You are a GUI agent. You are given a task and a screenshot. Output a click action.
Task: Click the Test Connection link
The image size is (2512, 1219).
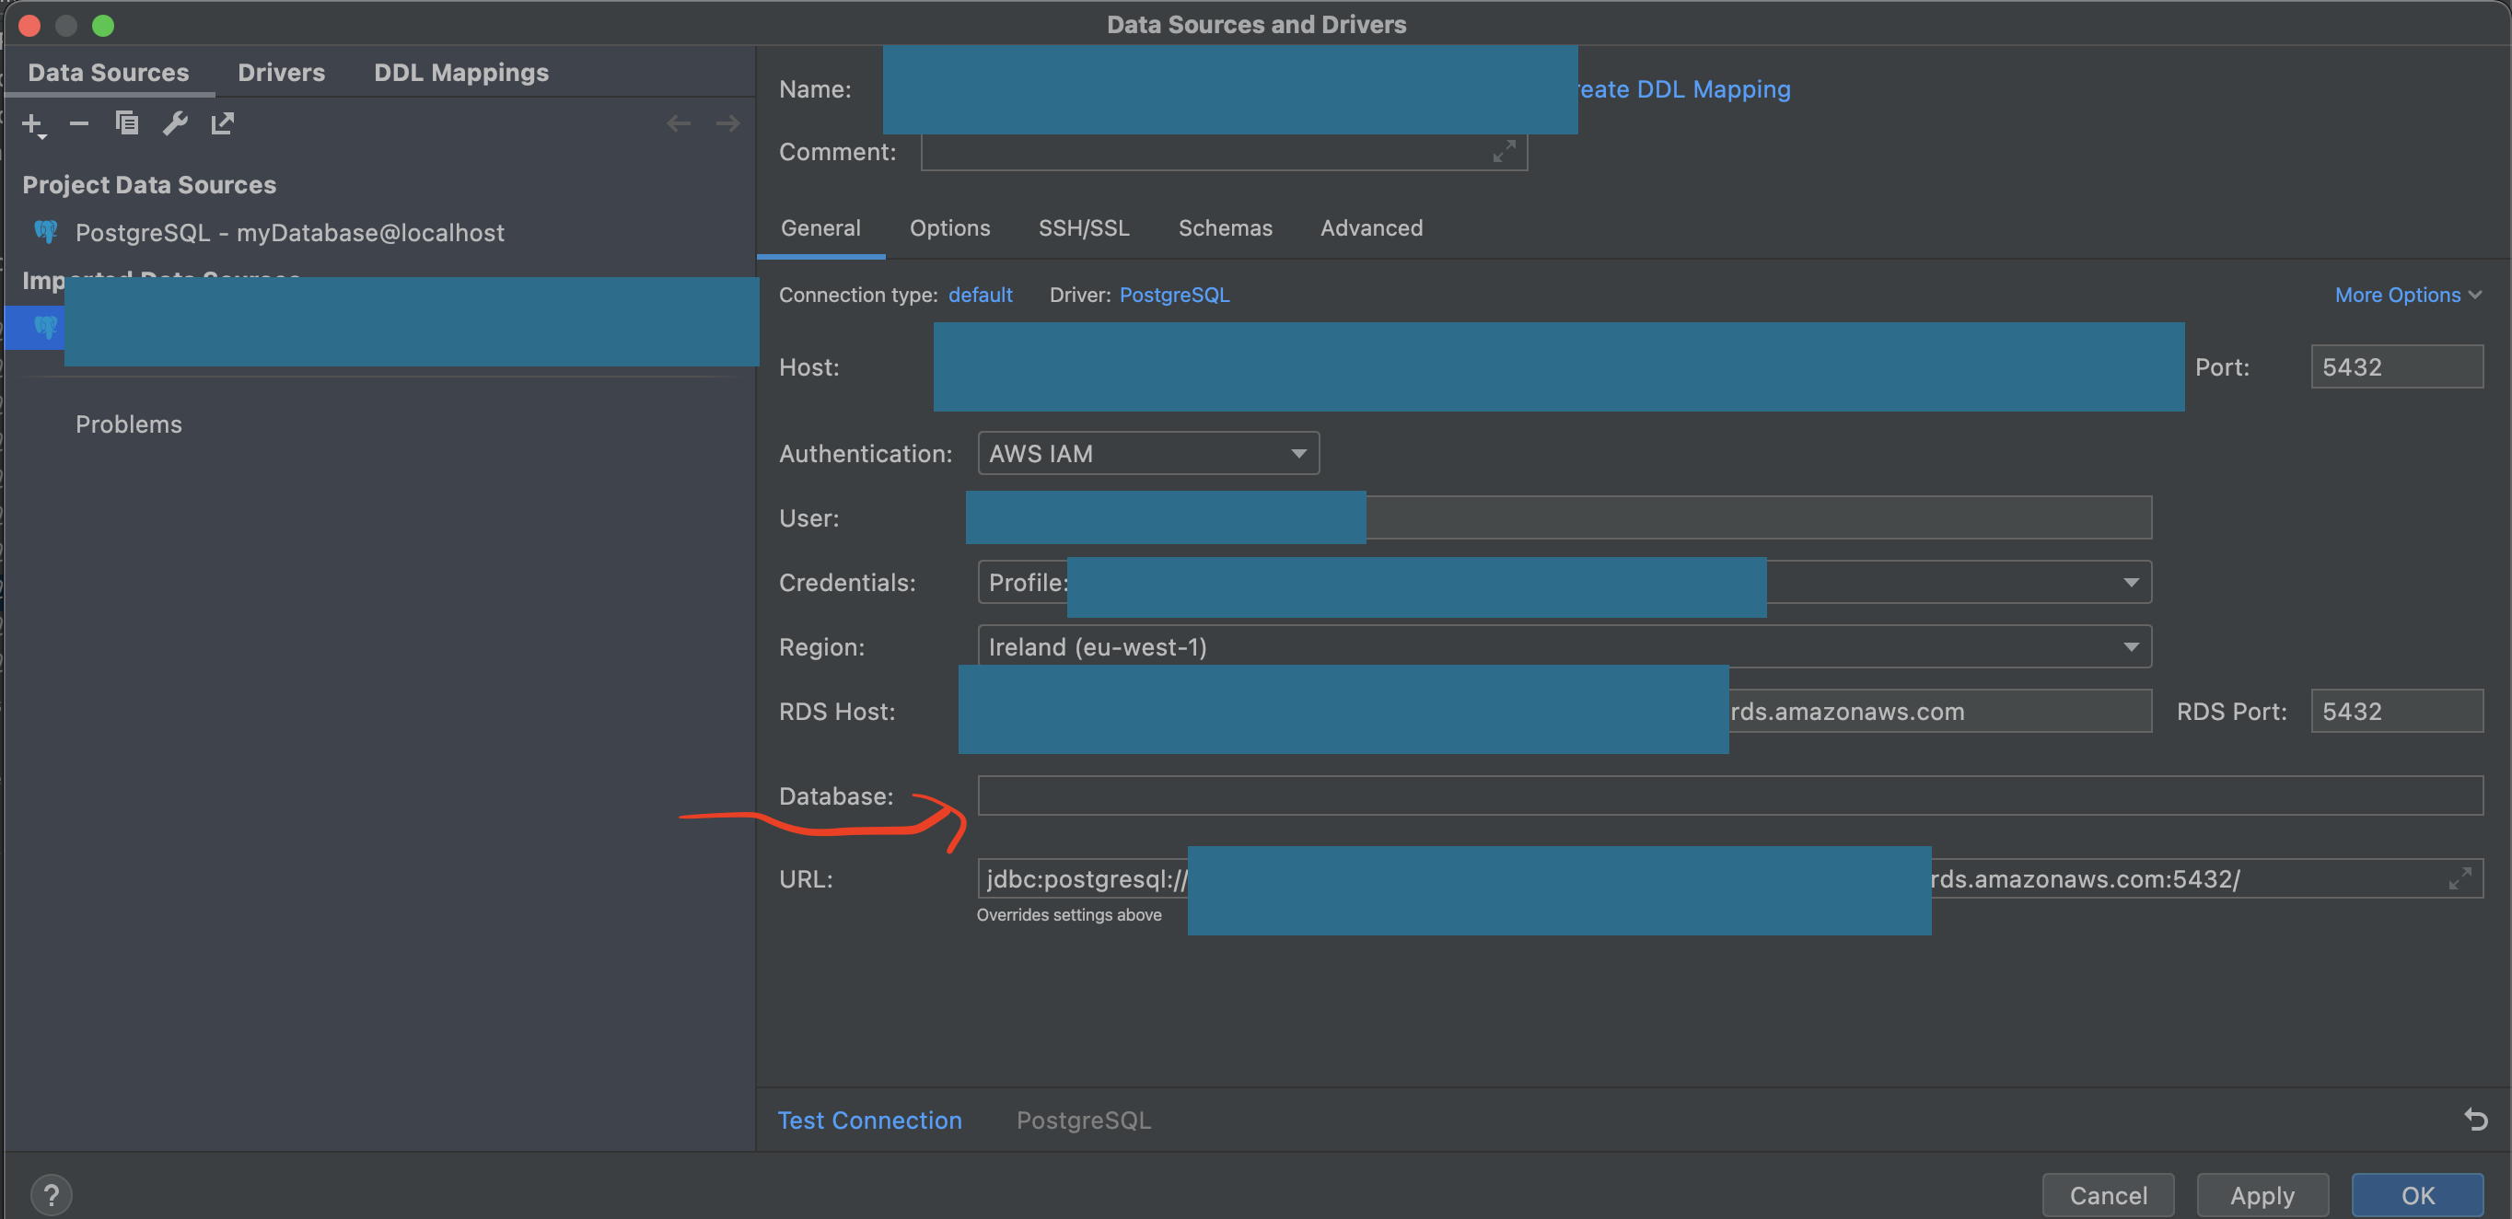point(869,1120)
